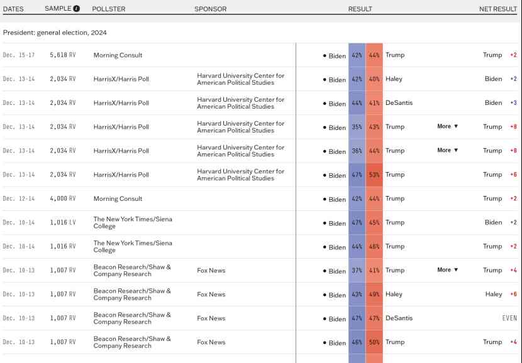Open Beacon Research/Shaw in the Trump 50% row

pos(132,342)
